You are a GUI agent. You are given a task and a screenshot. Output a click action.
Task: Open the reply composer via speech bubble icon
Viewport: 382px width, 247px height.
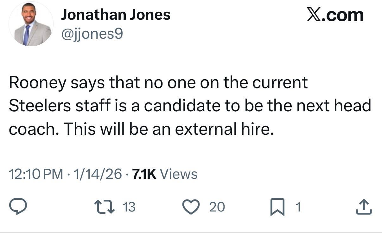(x=18, y=207)
